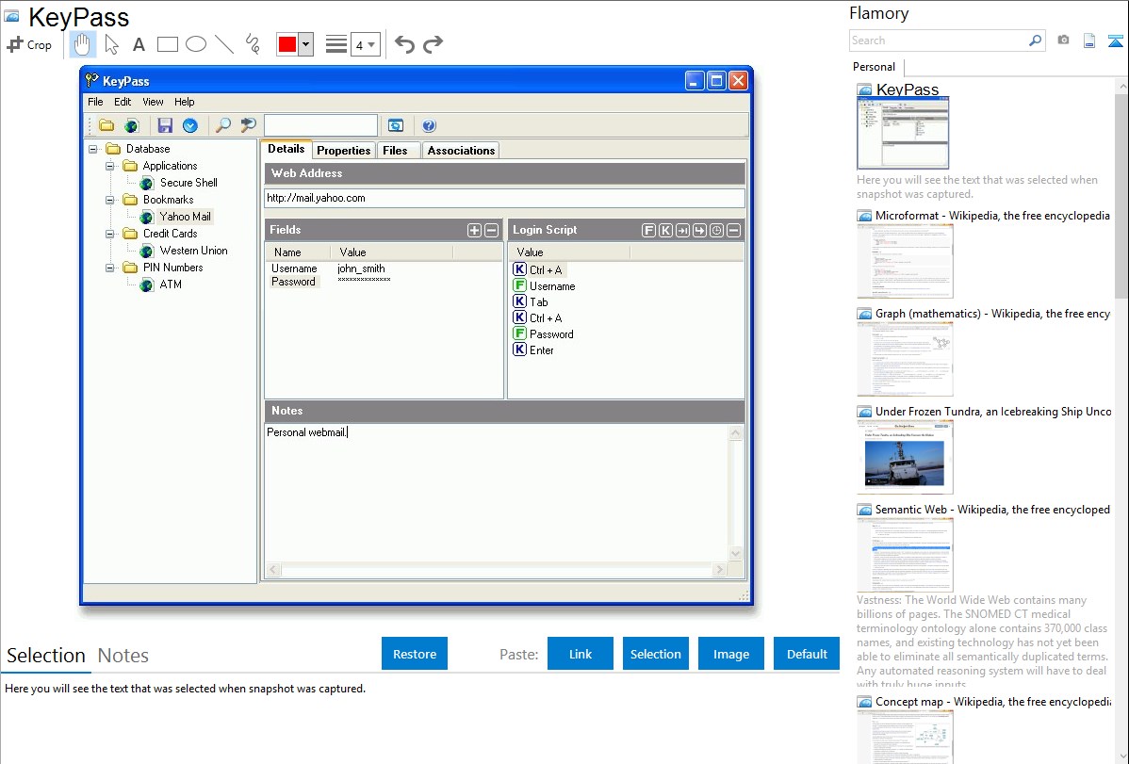Click the clock delay icon in Login Script header

[x=717, y=231]
